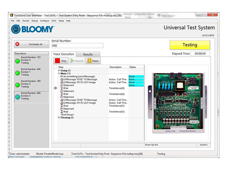
Task: Open the Results tab
Action: point(88,54)
